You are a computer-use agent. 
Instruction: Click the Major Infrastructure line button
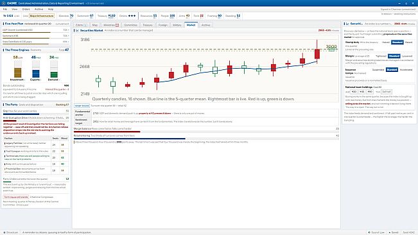(42, 16)
